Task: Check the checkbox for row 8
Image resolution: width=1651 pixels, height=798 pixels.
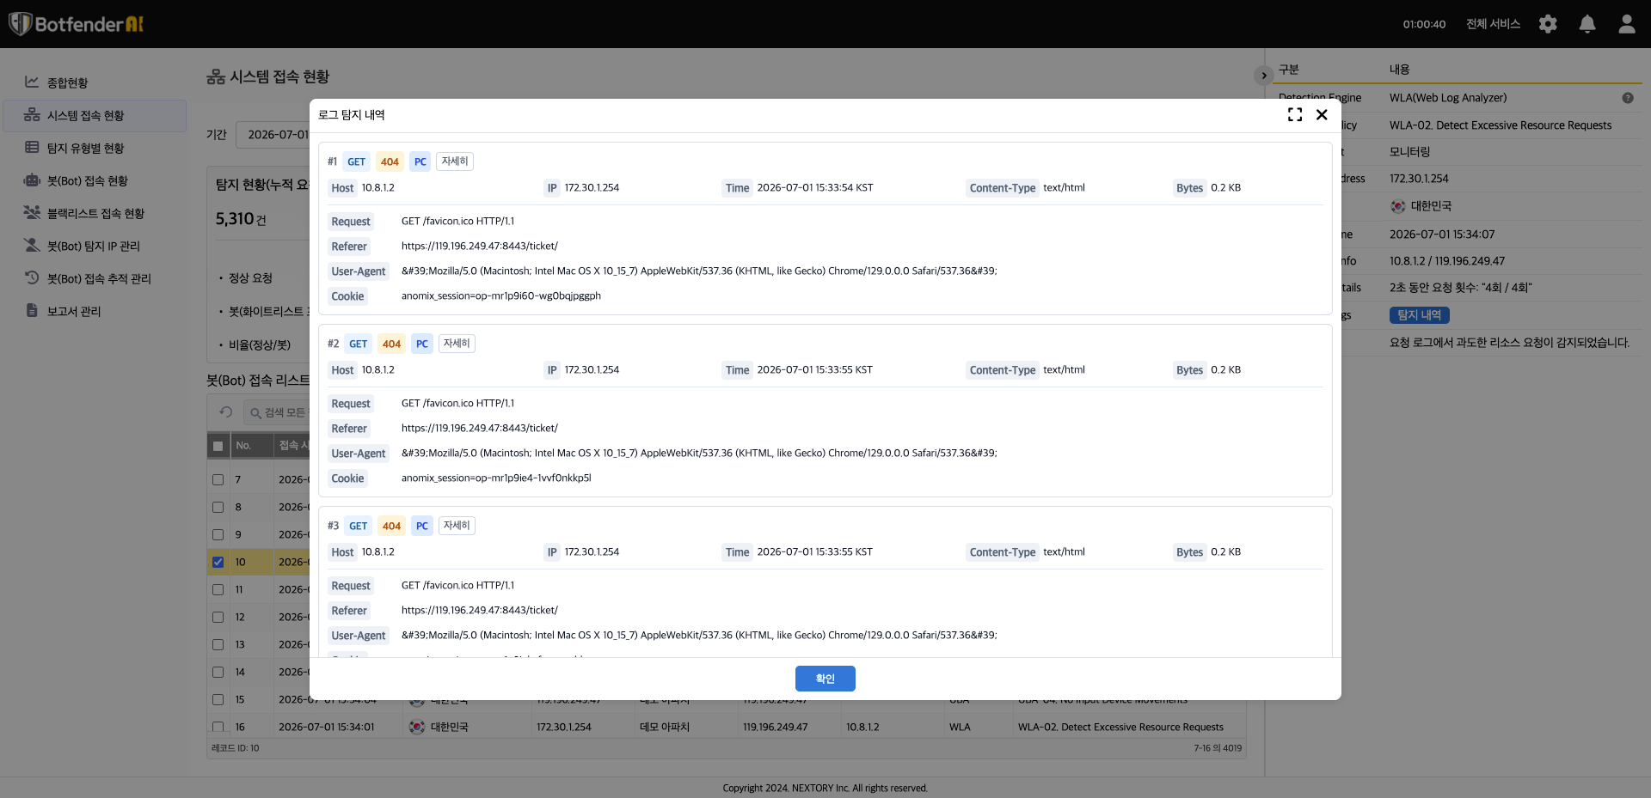Action: [x=218, y=507]
